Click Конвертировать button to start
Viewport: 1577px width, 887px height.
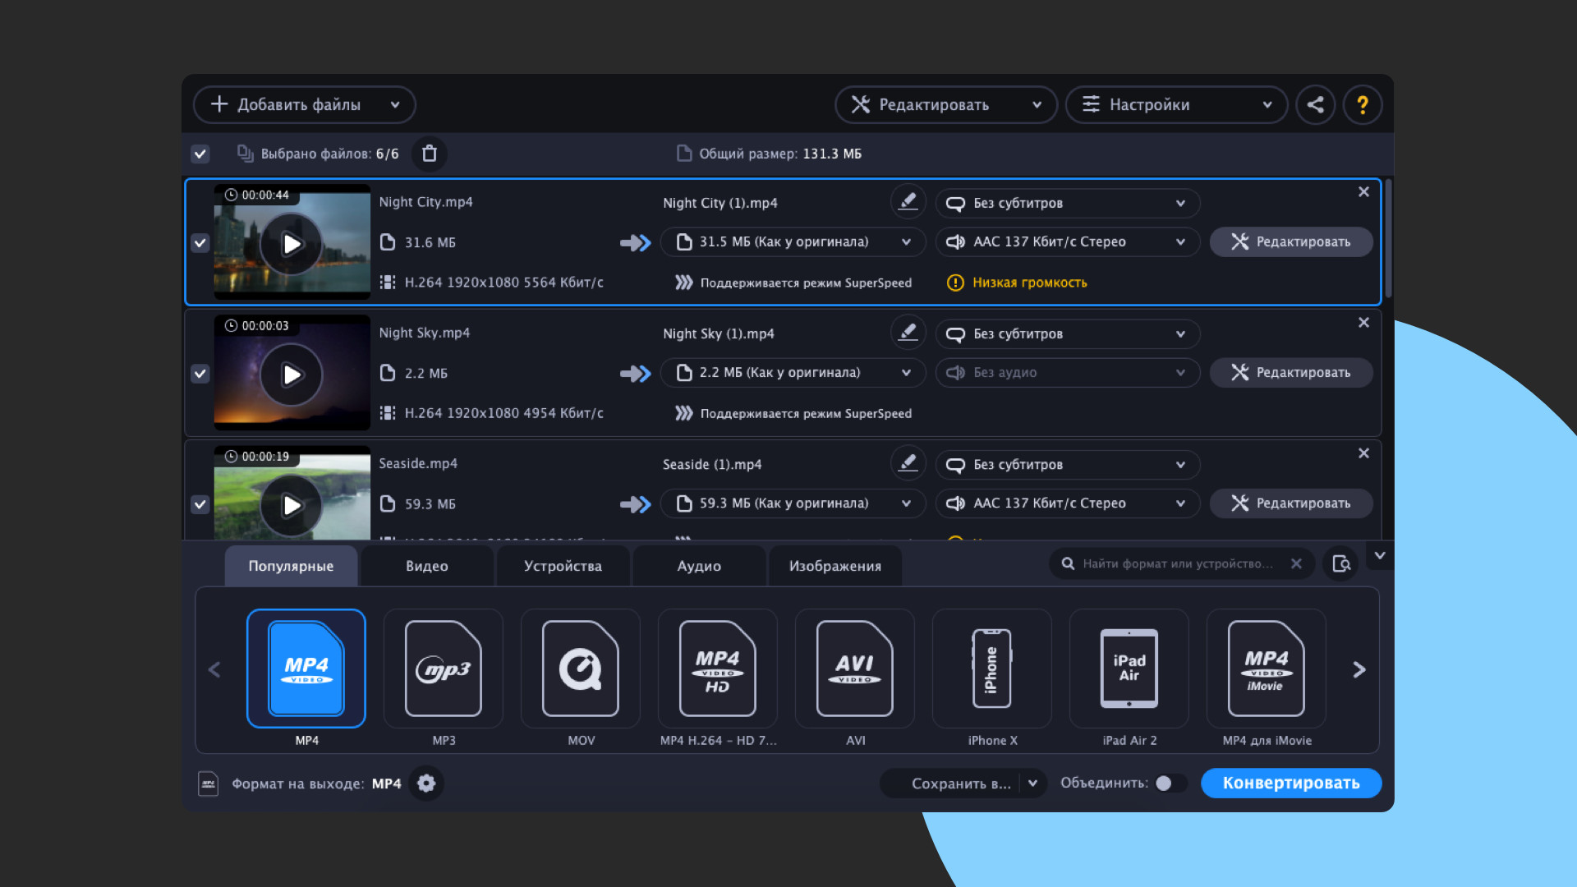[x=1291, y=782]
